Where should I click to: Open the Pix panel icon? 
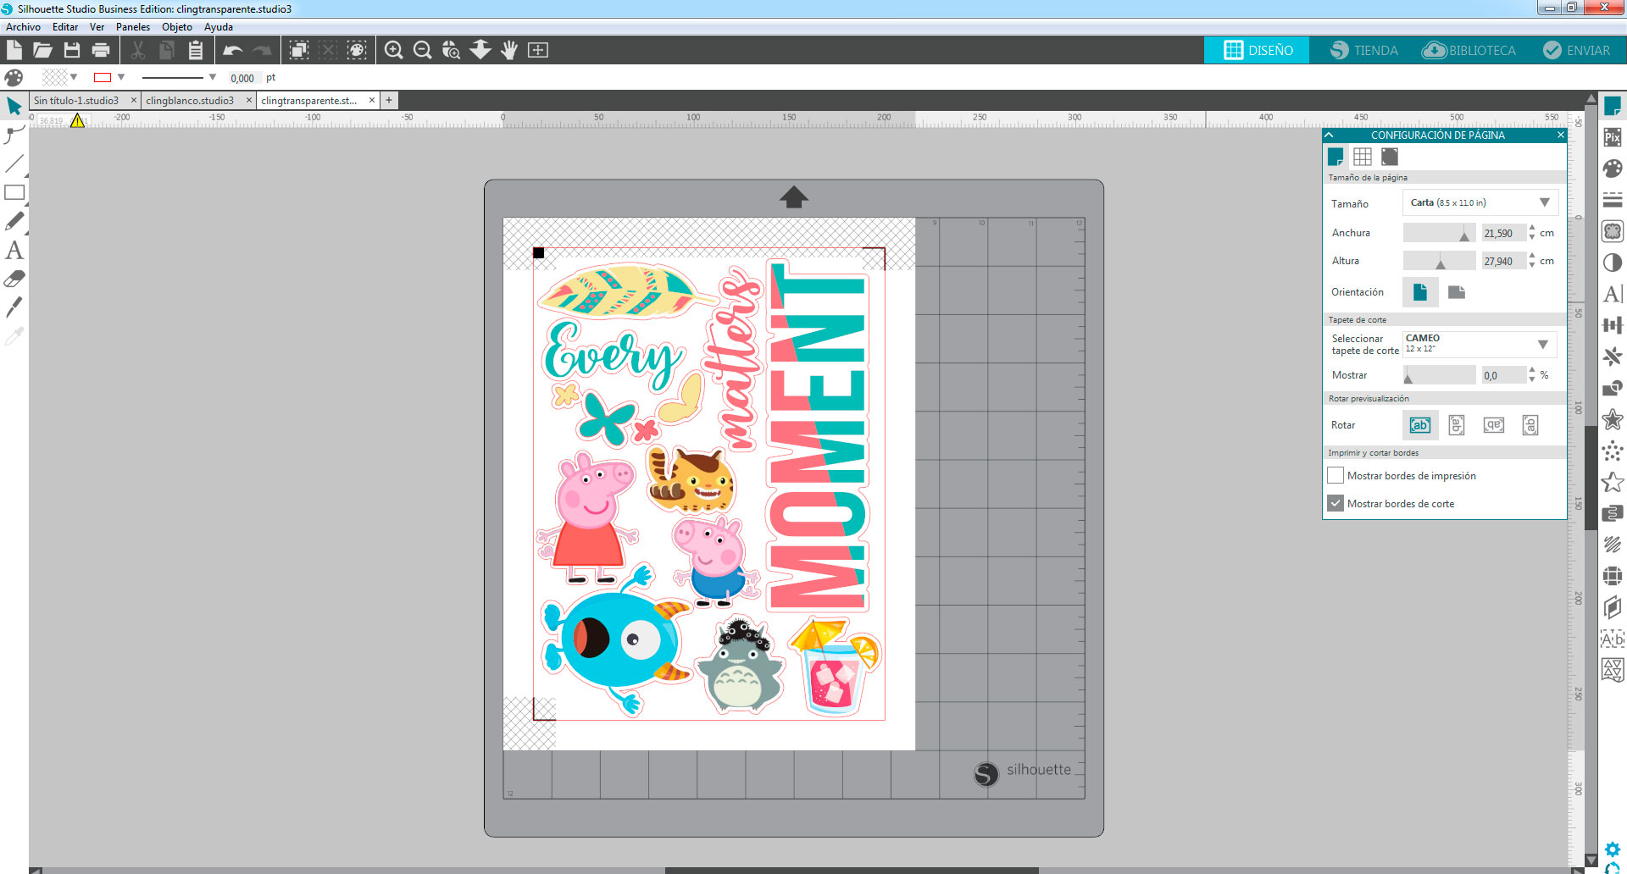click(x=1613, y=137)
